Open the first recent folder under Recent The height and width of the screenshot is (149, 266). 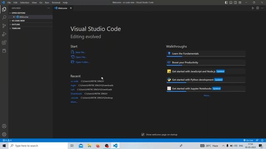tap(74, 81)
